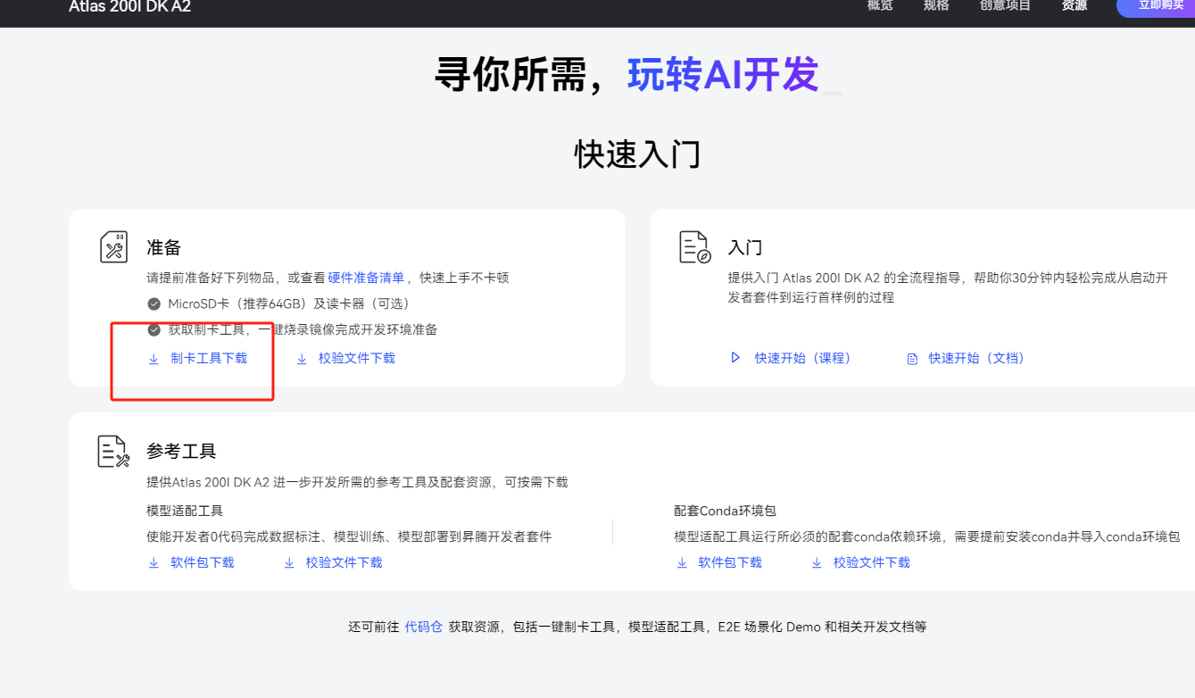Click 软件包下载 link under 配套Conda环境包
Viewport: 1195px width, 698px height.
pyautogui.click(x=730, y=563)
